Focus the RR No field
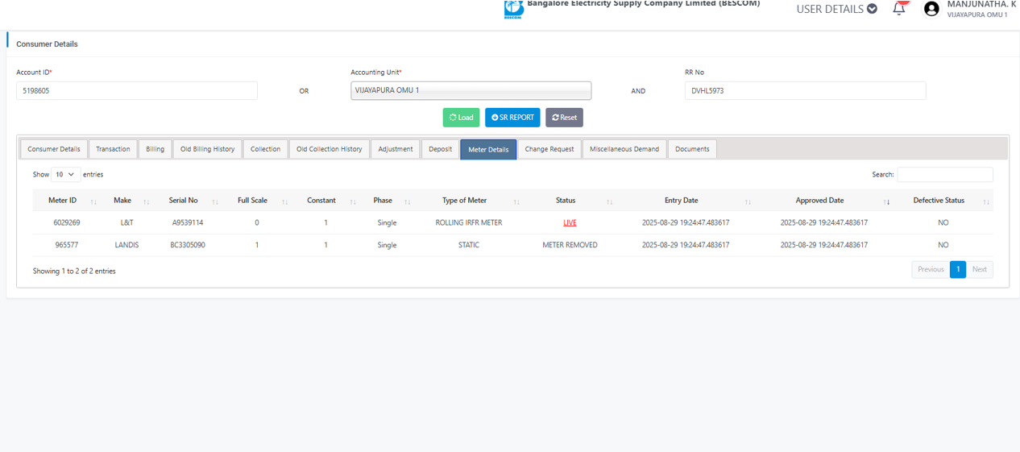Image resolution: width=1020 pixels, height=452 pixels. pos(805,91)
